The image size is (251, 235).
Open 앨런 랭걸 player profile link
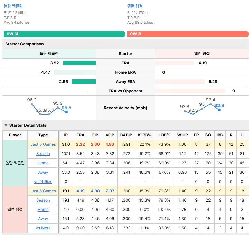point(135,6)
